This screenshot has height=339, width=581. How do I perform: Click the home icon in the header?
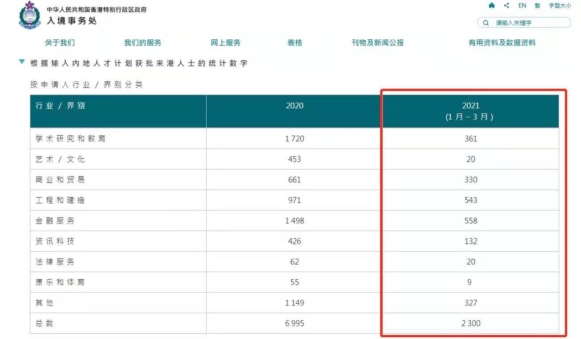pyautogui.click(x=492, y=6)
